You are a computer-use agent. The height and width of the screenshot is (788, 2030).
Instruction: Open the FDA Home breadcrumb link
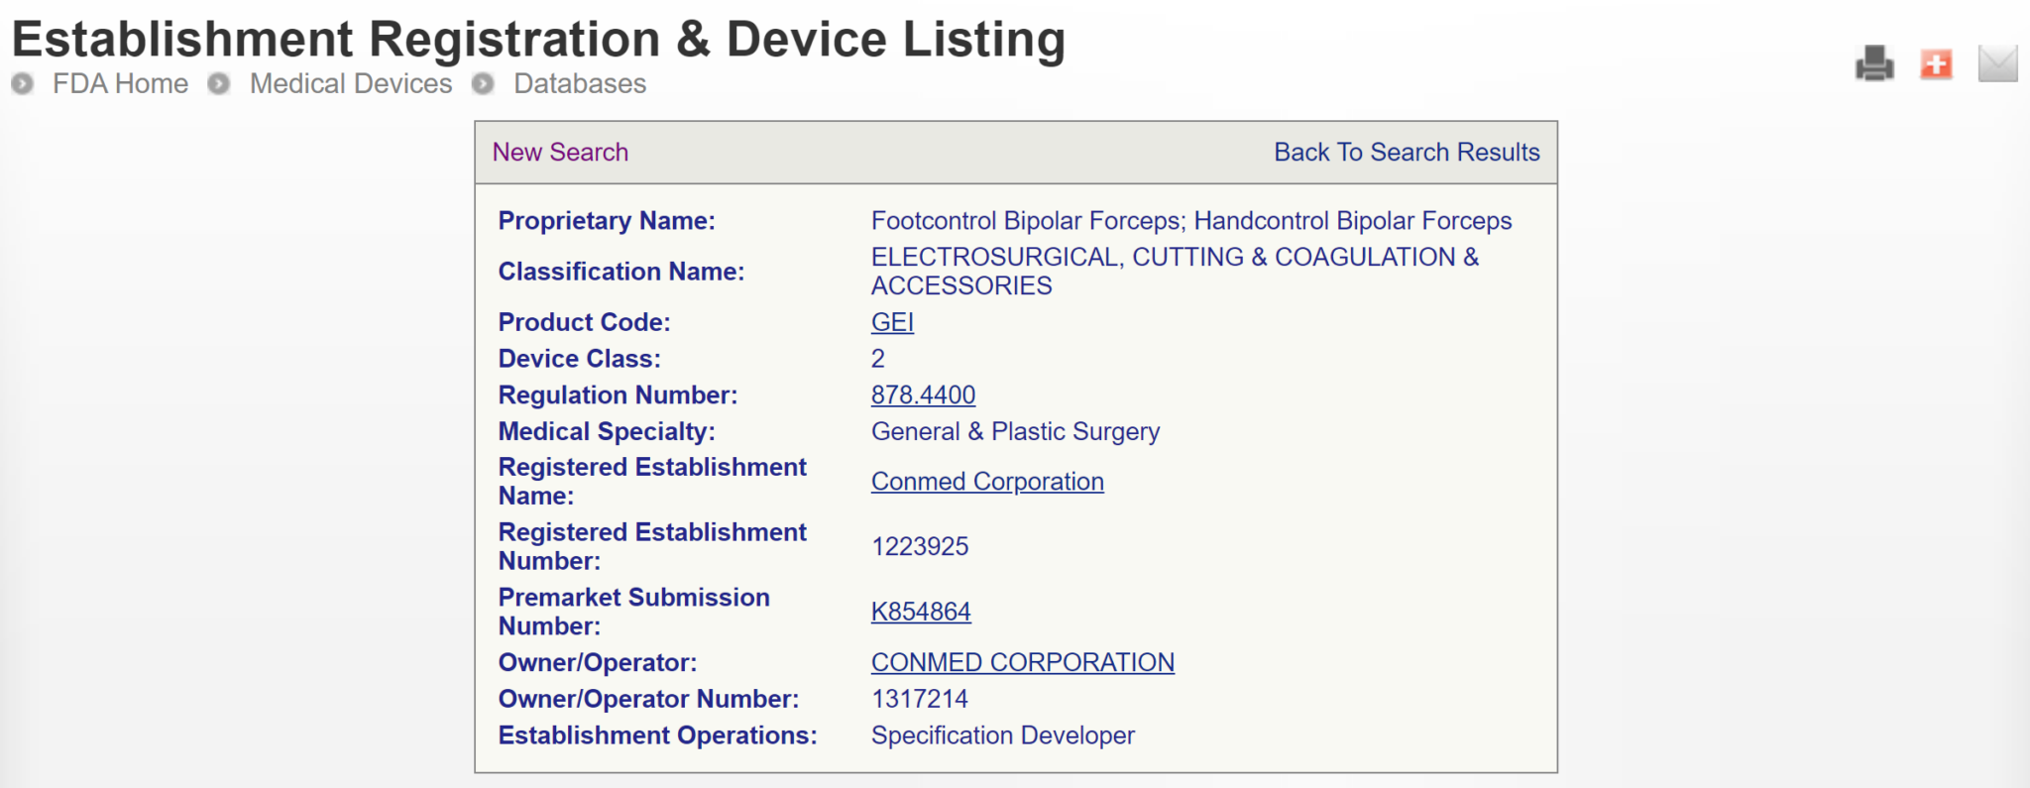120,84
